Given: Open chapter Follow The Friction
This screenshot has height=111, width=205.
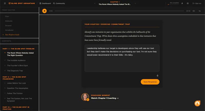Looking at the screenshot, I should click(x=15, y=93).
